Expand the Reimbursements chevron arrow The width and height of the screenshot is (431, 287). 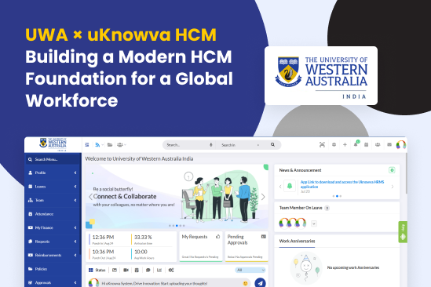[75, 255]
